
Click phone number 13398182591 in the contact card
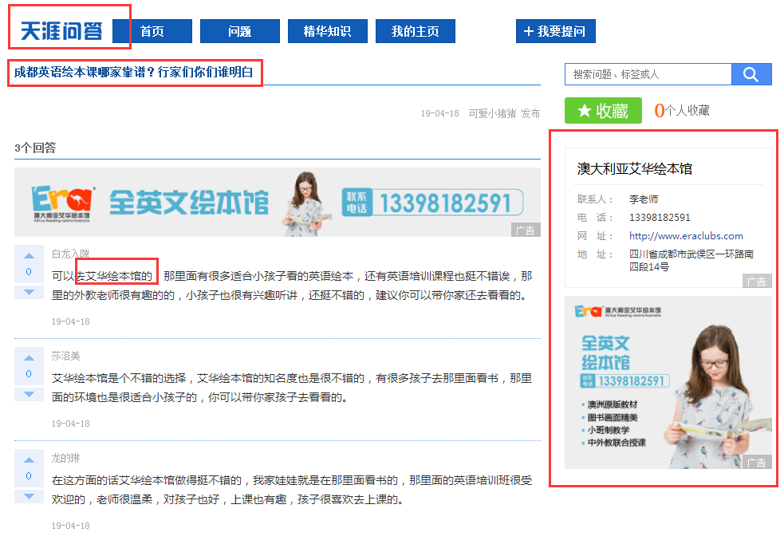[660, 218]
